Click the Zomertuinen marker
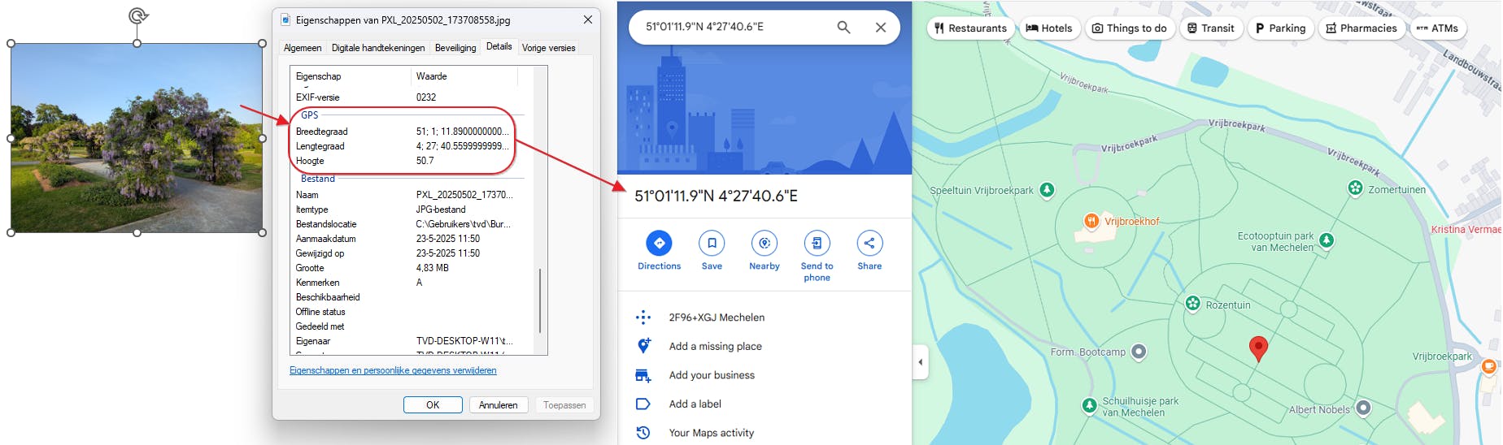This screenshot has height=445, width=1503. click(1355, 188)
